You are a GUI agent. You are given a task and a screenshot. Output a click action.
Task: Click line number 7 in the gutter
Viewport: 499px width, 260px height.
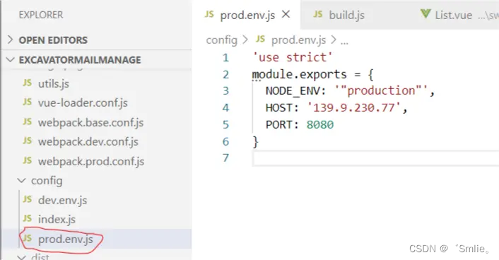click(x=225, y=158)
